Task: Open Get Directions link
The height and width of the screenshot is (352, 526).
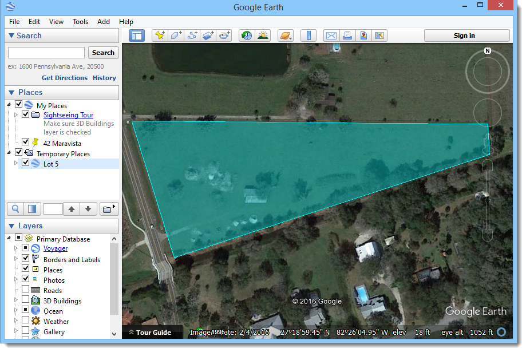Action: pyautogui.click(x=65, y=78)
